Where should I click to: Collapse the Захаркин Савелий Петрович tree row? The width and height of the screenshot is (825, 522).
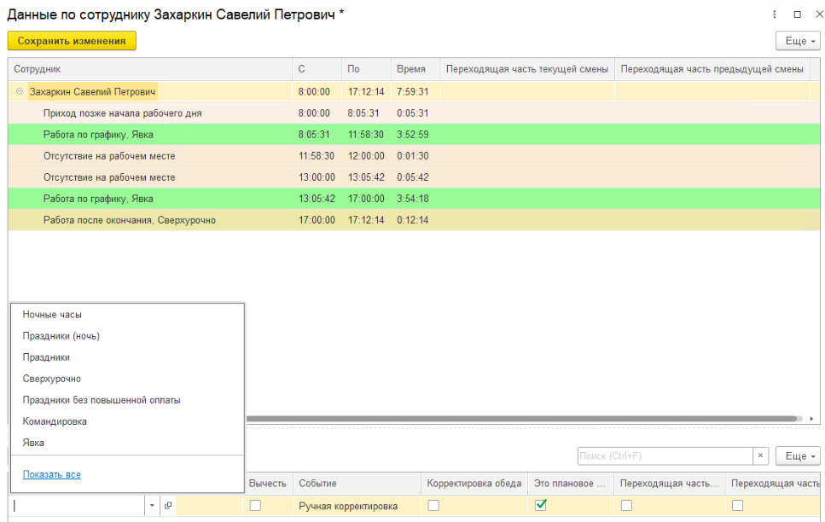(19, 91)
